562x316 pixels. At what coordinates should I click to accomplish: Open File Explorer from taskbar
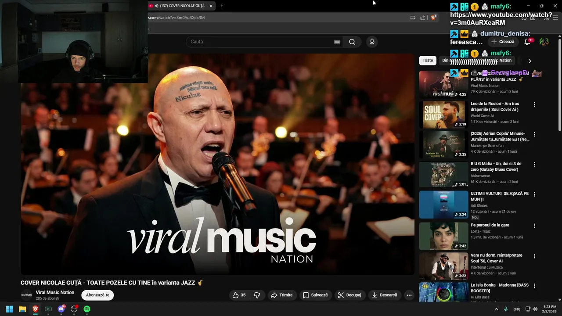22,309
